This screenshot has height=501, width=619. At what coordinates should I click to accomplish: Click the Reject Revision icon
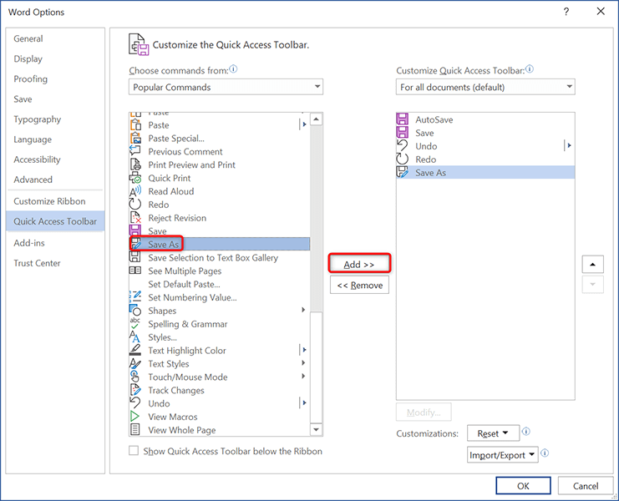[135, 218]
